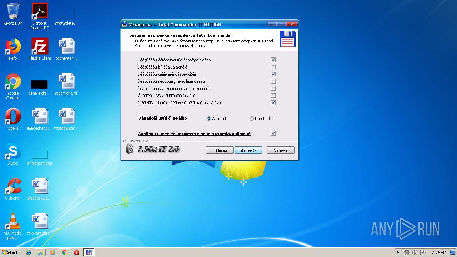Screen dimensions: 457x257
Task: Click the heading Базовая настройка интерфейса Total Commander
Action: pos(181,35)
